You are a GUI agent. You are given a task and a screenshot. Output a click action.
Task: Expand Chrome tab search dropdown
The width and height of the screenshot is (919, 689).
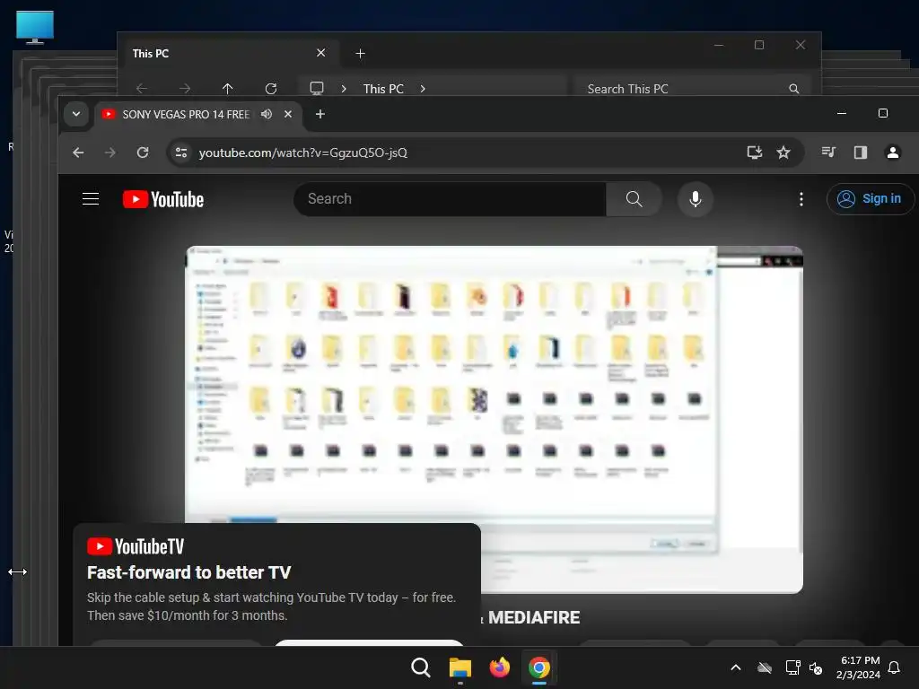76,114
